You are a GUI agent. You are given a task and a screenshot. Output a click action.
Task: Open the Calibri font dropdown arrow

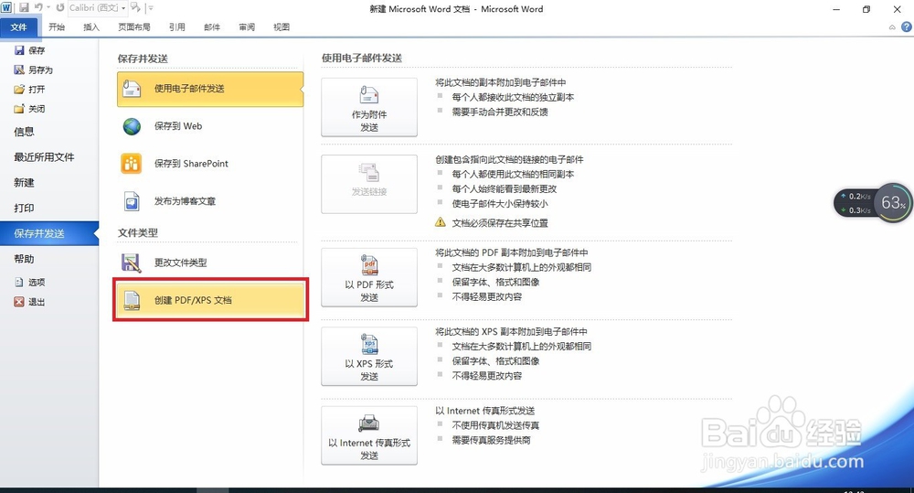tap(123, 8)
